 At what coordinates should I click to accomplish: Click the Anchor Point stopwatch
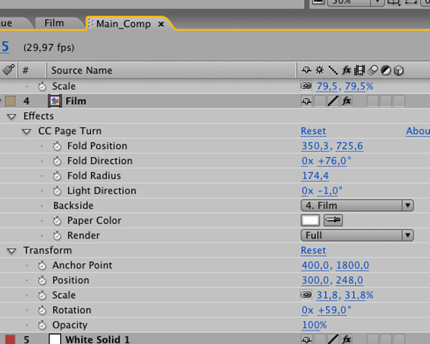coord(43,266)
